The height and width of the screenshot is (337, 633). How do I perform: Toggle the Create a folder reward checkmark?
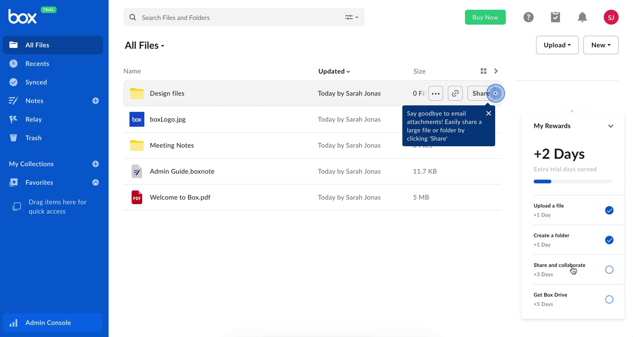point(609,240)
